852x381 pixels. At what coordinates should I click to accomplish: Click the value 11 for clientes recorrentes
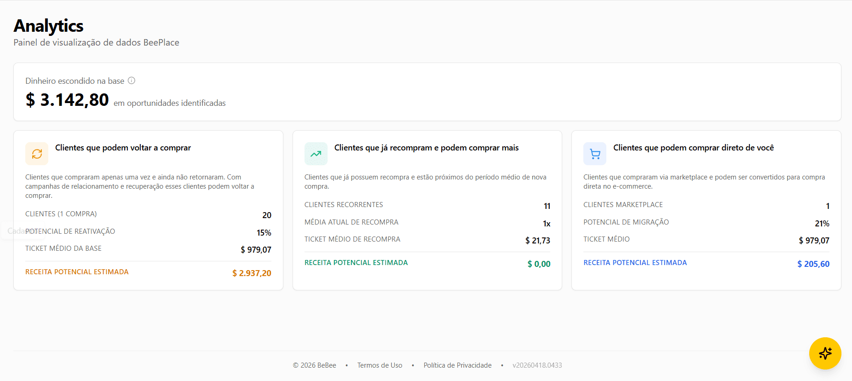[x=547, y=206]
